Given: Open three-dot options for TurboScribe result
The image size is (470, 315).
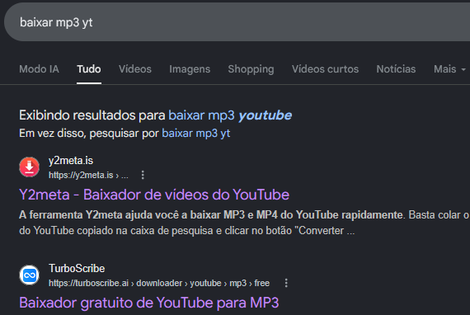Looking at the screenshot, I should pos(286,283).
